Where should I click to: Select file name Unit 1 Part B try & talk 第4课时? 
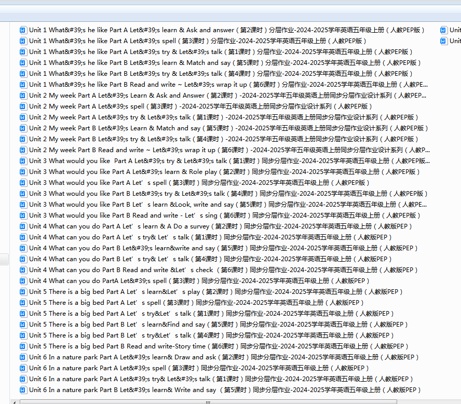pyautogui.click(x=221, y=74)
